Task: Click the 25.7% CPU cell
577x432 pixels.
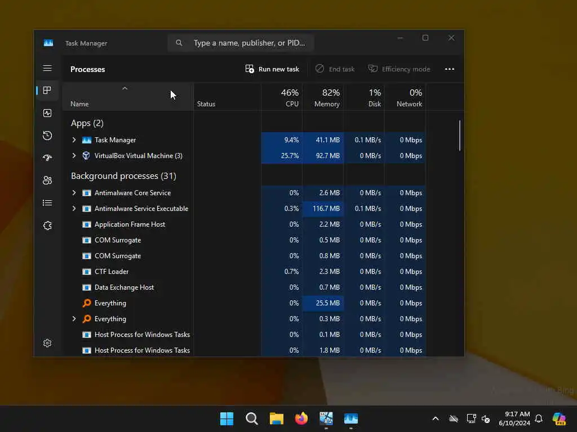Action: coord(282,156)
